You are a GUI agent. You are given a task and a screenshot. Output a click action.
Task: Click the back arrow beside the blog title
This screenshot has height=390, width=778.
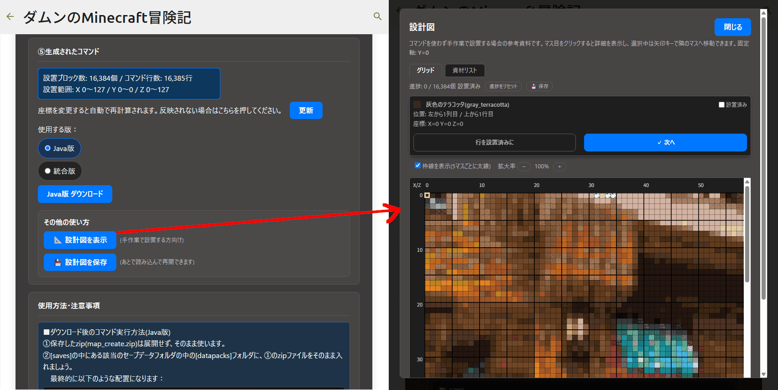pyautogui.click(x=10, y=17)
